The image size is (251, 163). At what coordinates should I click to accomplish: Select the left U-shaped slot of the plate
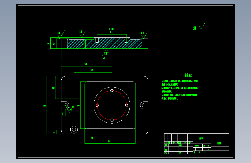pos(65,105)
